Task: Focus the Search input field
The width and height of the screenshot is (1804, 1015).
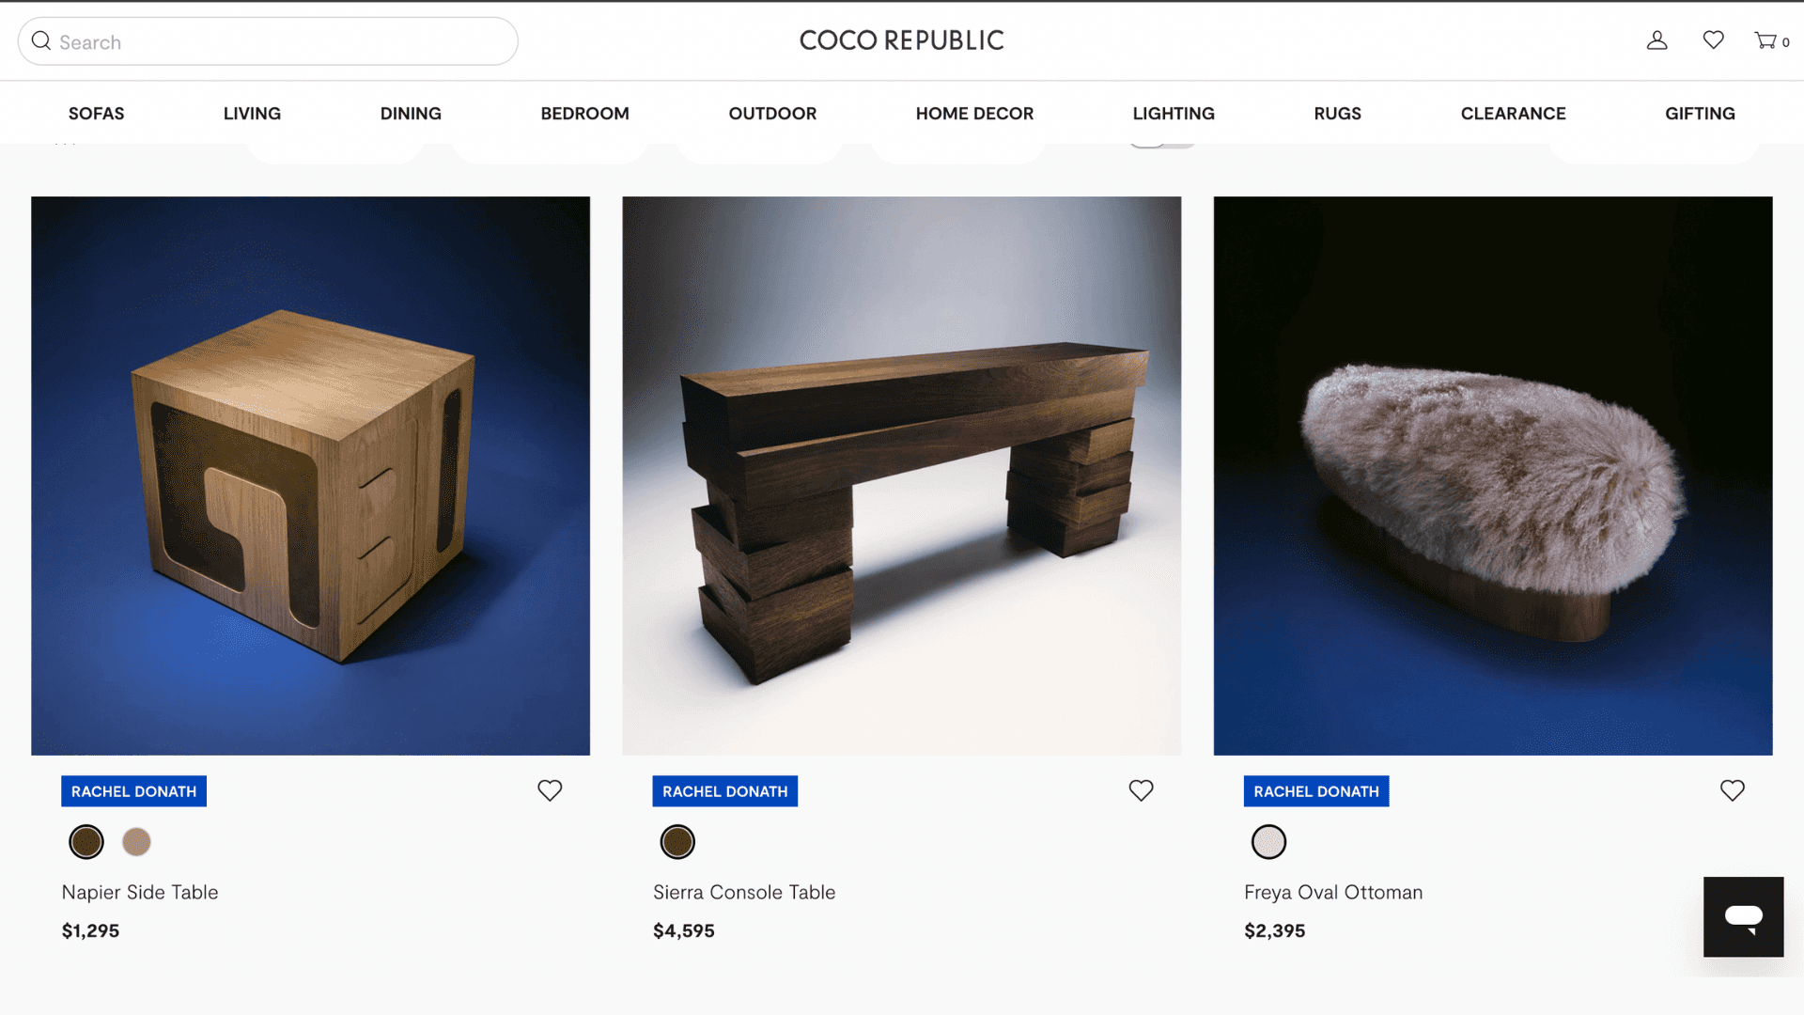Action: click(268, 41)
